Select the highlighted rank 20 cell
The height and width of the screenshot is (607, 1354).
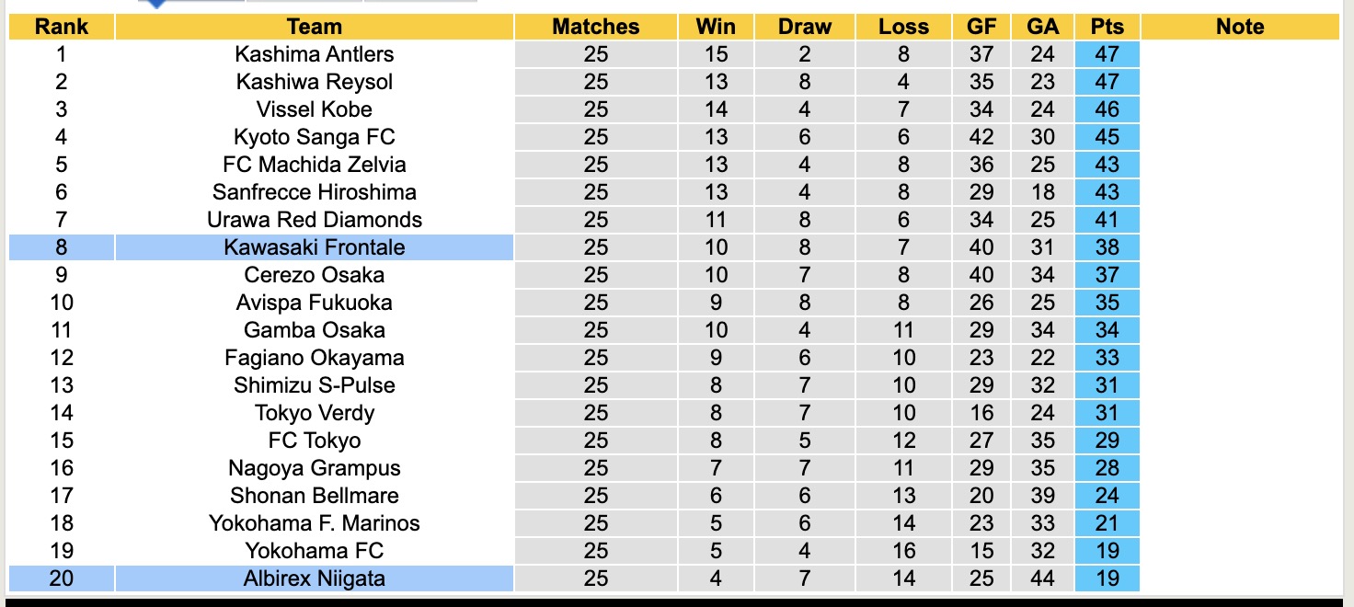tap(62, 578)
